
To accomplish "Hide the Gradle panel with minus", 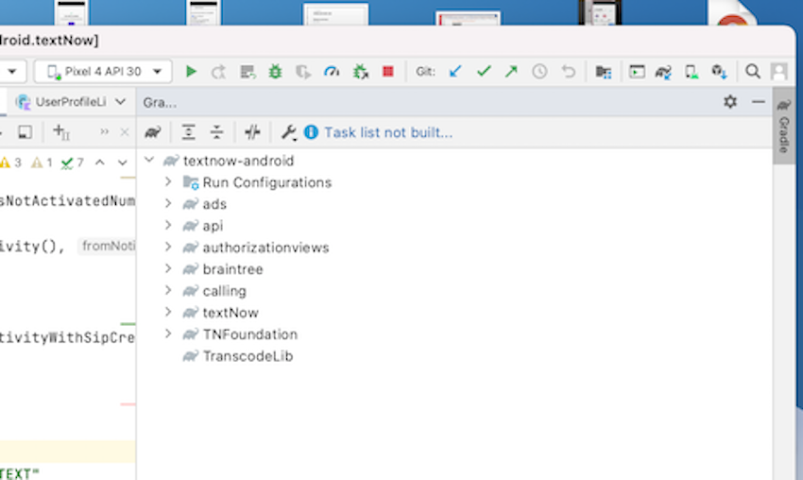I will coord(759,102).
